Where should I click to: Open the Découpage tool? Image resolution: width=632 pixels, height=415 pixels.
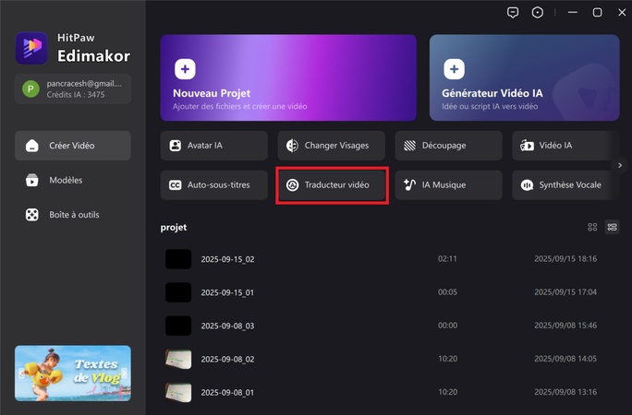tap(448, 146)
